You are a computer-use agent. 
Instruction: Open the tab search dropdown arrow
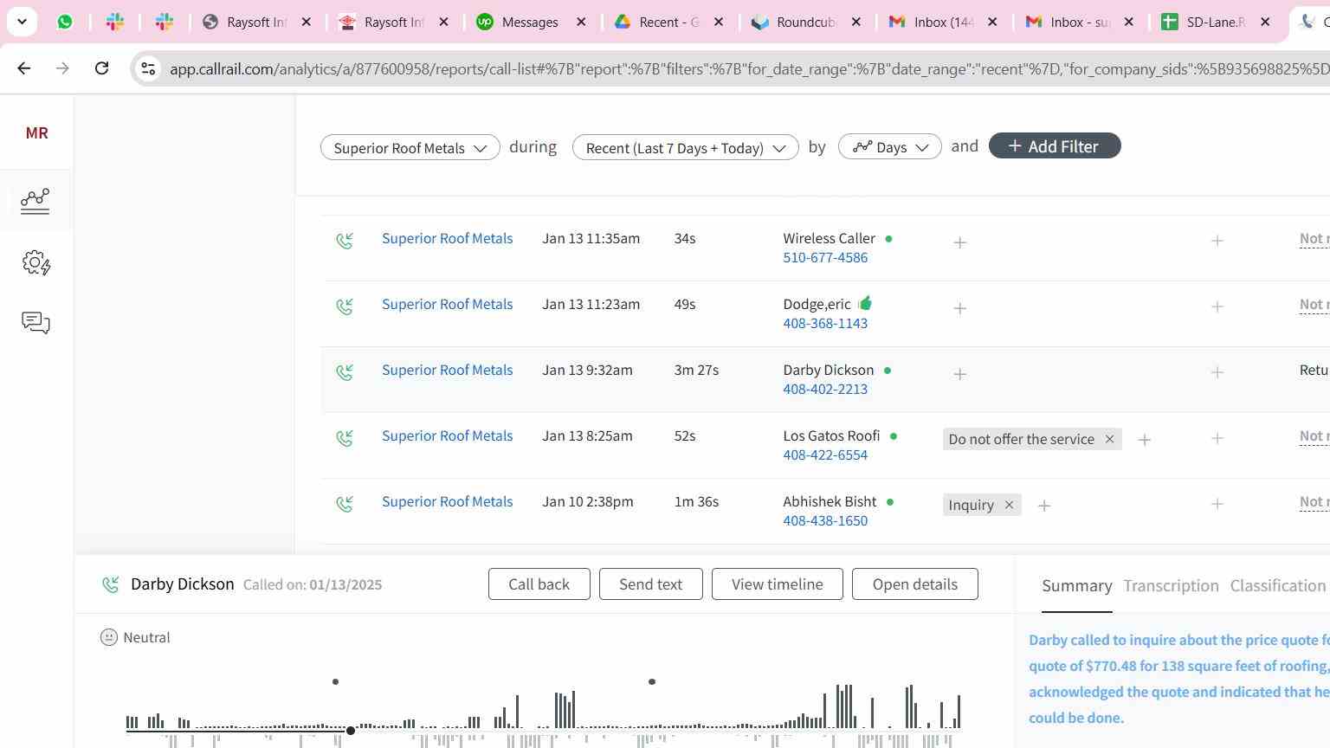[22, 22]
